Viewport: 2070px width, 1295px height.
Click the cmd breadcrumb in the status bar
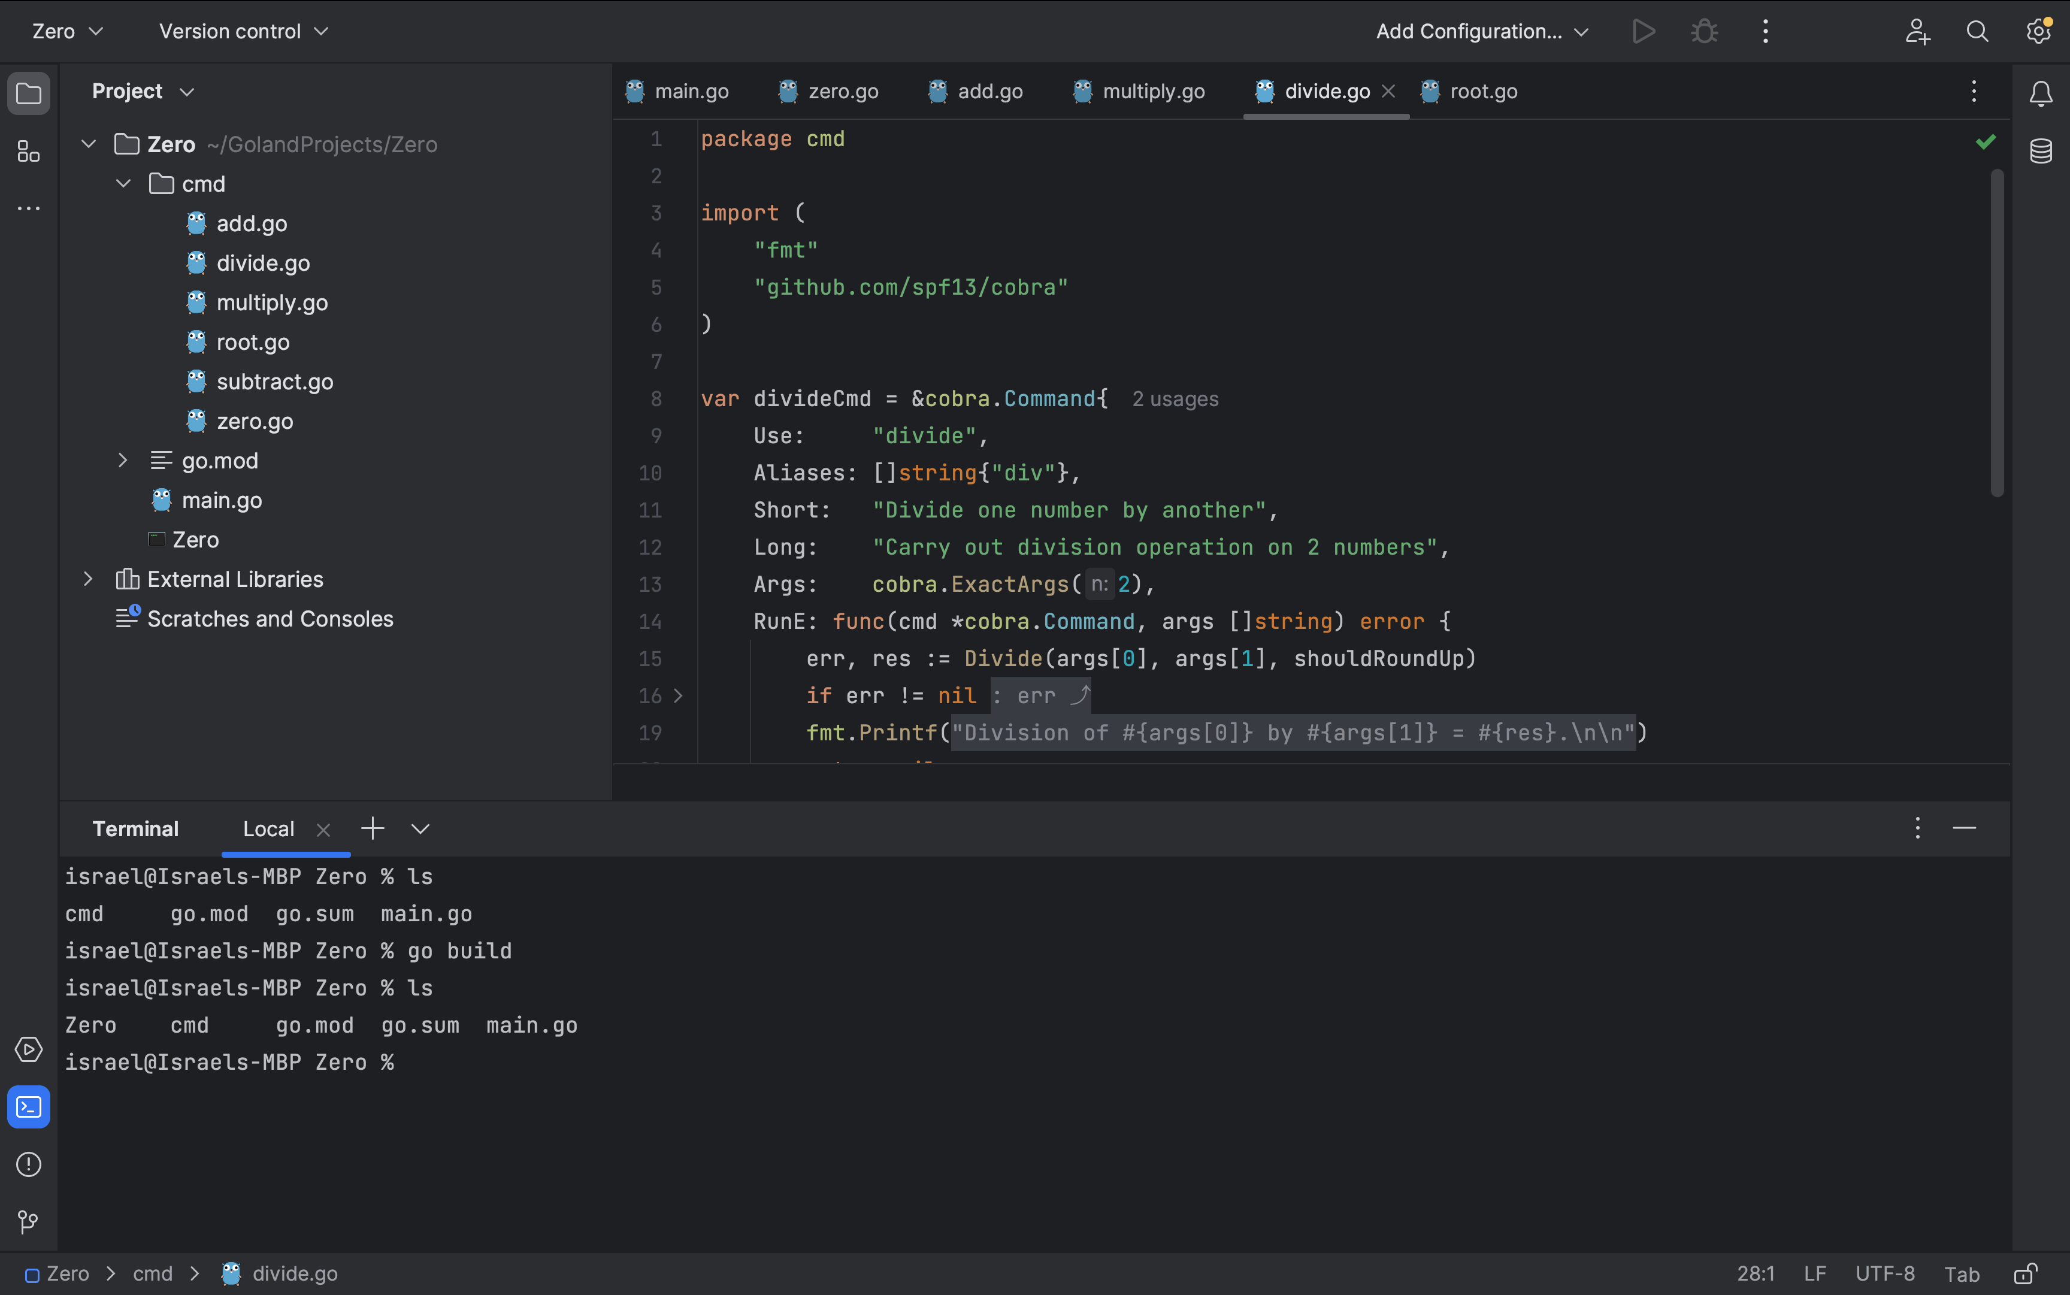[x=153, y=1273]
